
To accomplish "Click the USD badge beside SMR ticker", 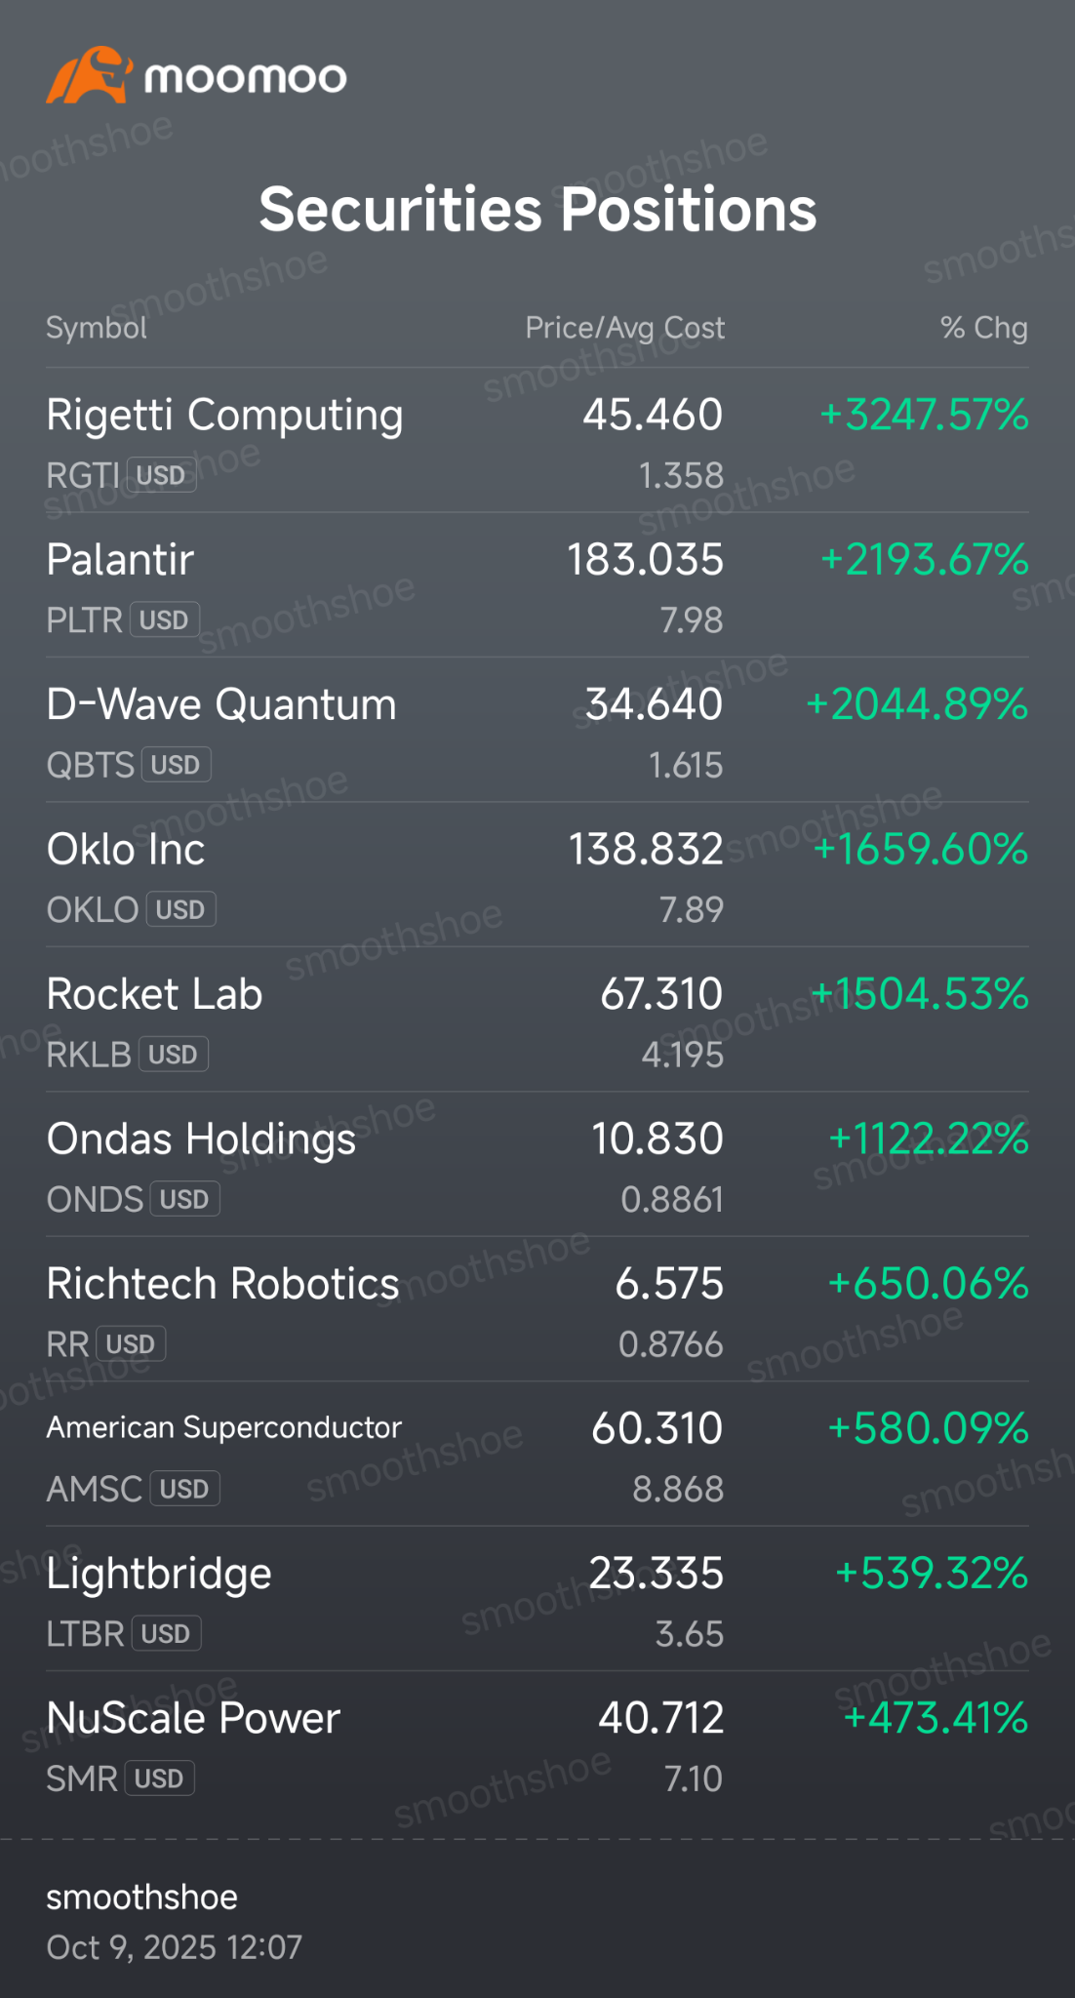I will coord(159,1778).
